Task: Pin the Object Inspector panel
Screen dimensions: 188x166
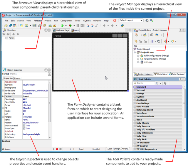Action: pyautogui.click(x=46, y=70)
